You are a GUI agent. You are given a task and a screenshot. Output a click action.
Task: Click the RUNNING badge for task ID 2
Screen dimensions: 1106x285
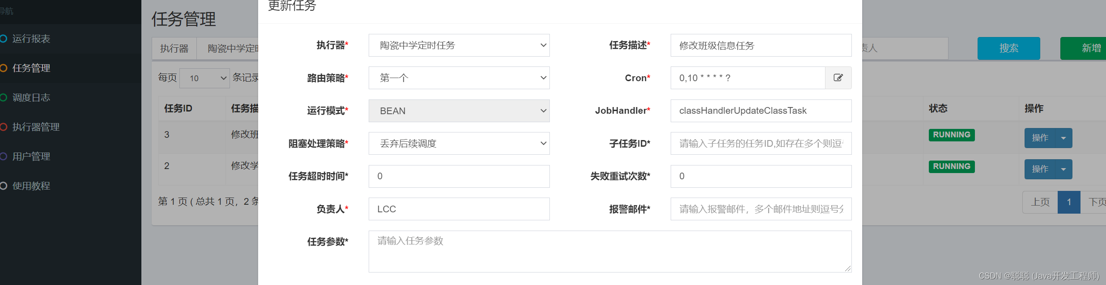click(x=951, y=166)
